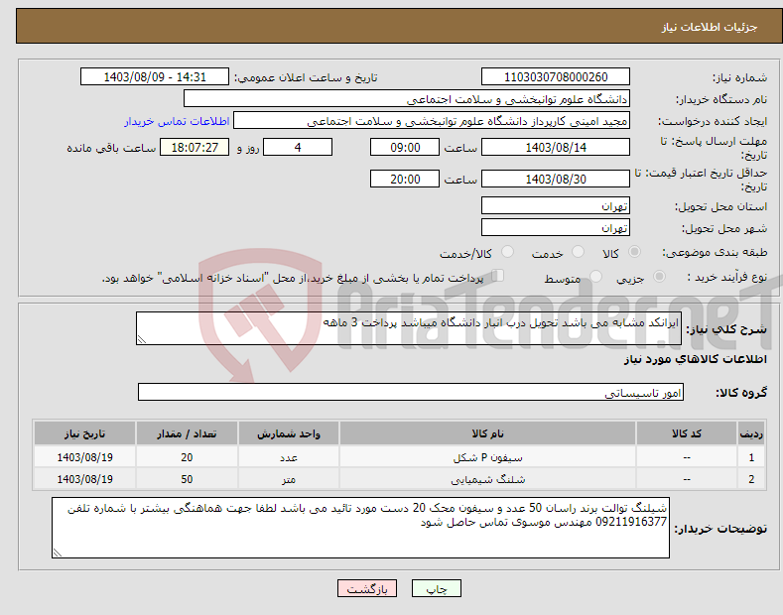Click the توضیحات خریدار text area
The image size is (783, 615).
click(360, 528)
